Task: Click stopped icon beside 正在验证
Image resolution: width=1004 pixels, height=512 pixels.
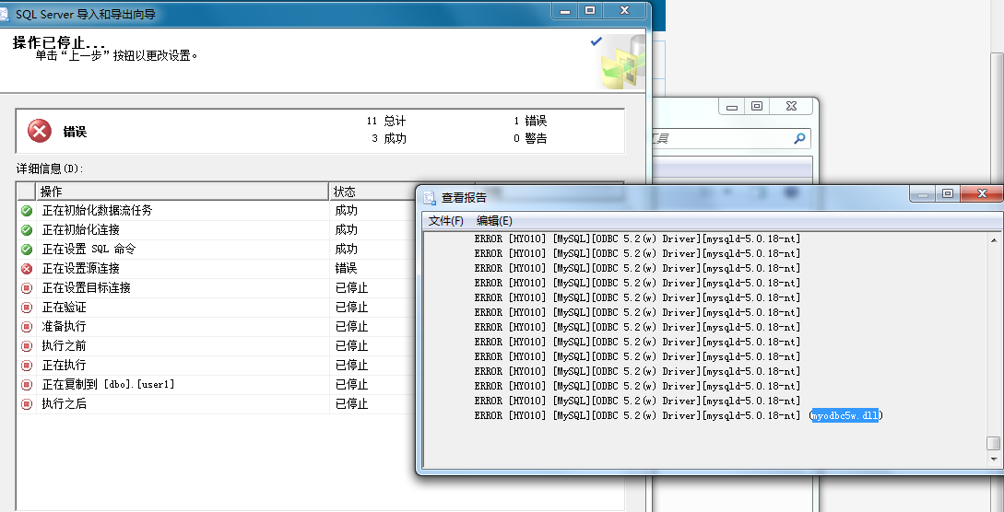Action: point(26,308)
